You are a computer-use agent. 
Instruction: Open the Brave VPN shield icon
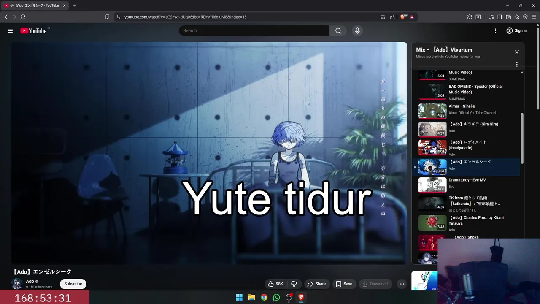pos(525,17)
